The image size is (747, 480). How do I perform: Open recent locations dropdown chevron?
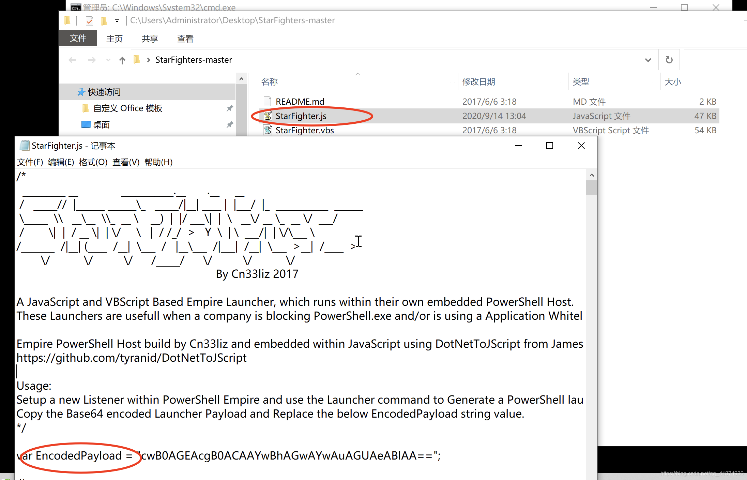pyautogui.click(x=108, y=60)
